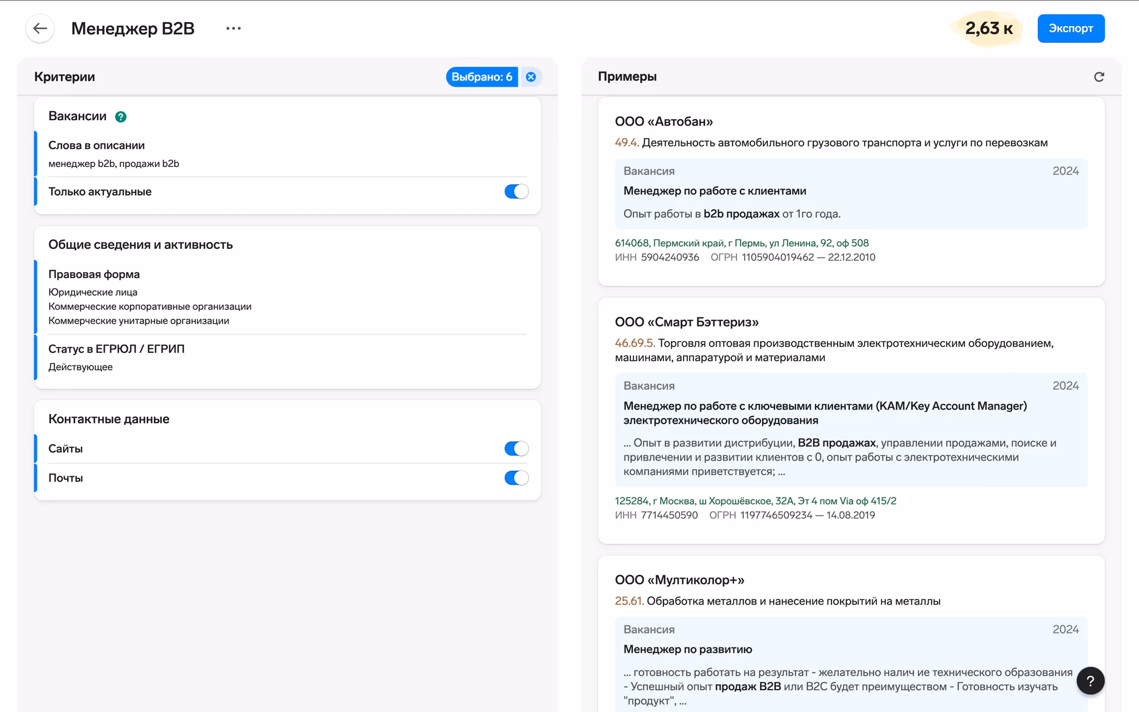Click the back arrow button
The height and width of the screenshot is (712, 1139).
pos(40,28)
